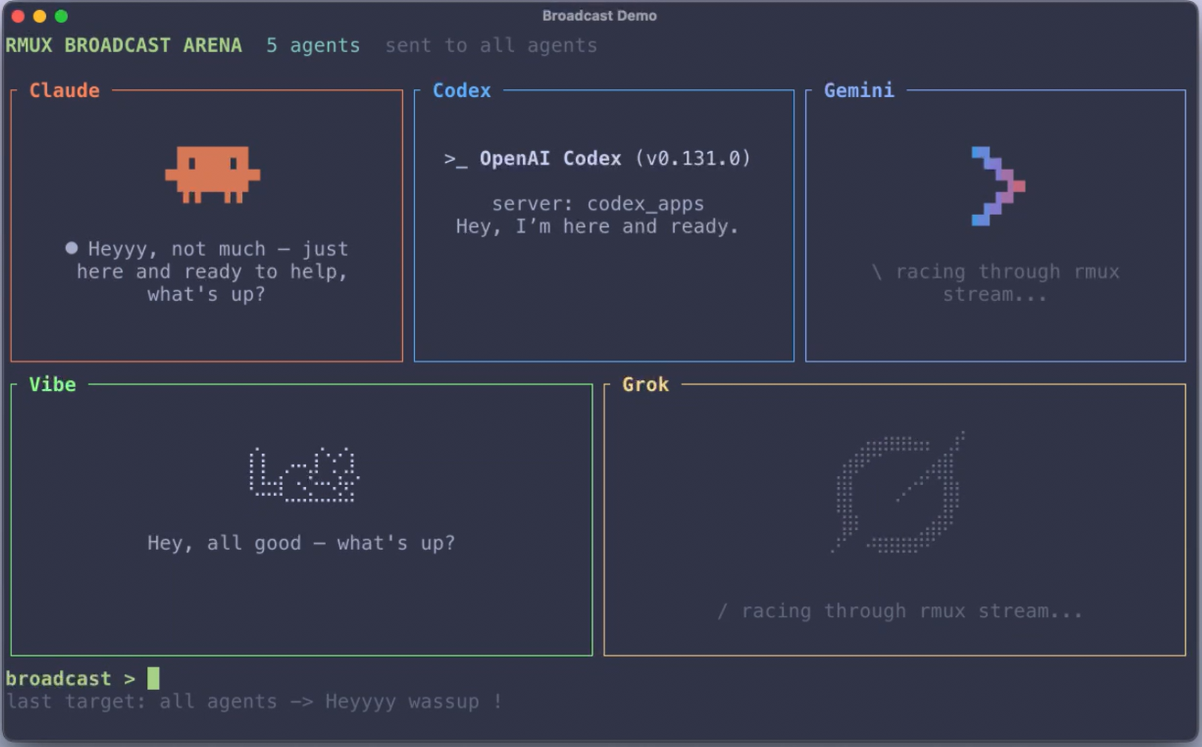Click the RMUX BROADCAST ARENA header
The height and width of the screenshot is (747, 1202).
[x=123, y=45]
